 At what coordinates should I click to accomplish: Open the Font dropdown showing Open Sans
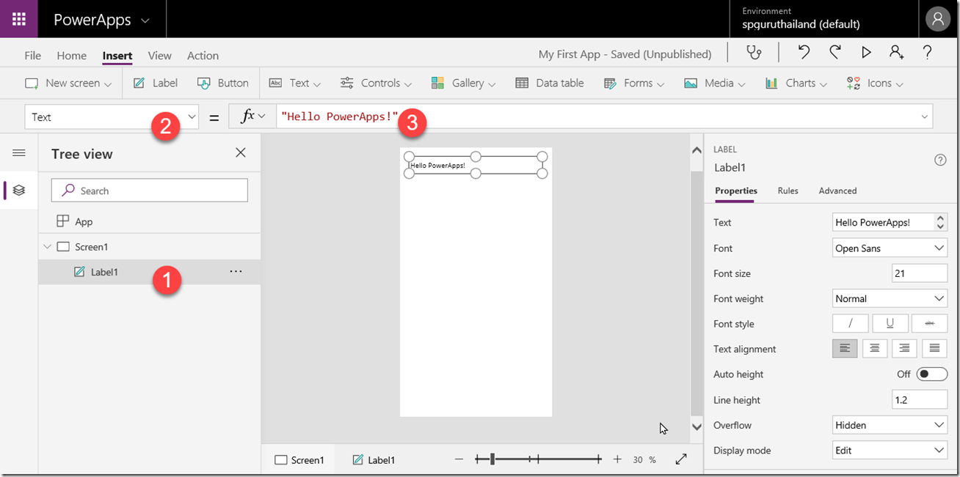pyautogui.click(x=890, y=248)
